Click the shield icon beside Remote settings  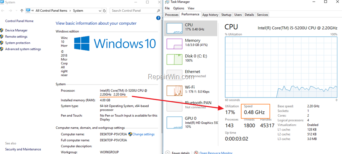click(x=2, y=36)
